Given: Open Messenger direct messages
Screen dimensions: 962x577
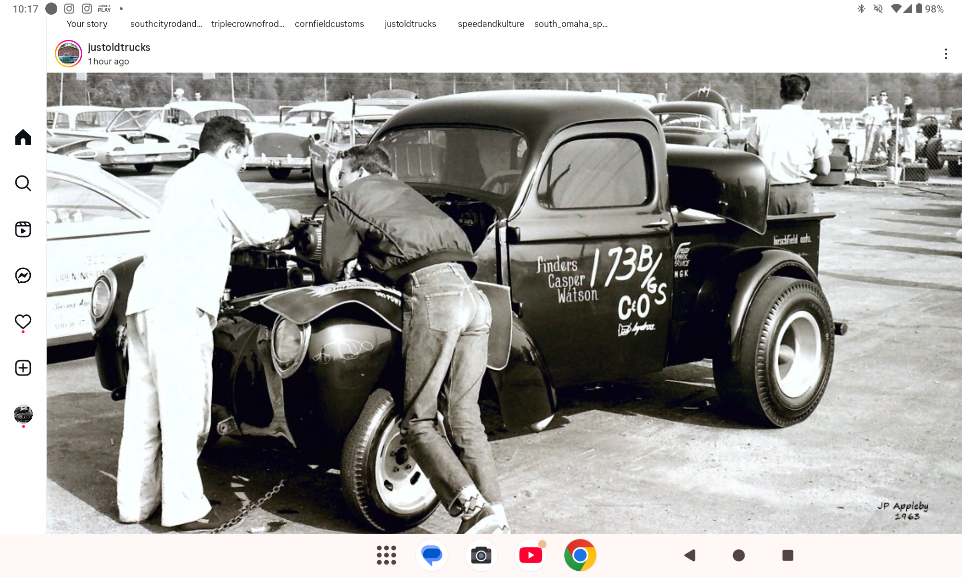Looking at the screenshot, I should tap(23, 276).
